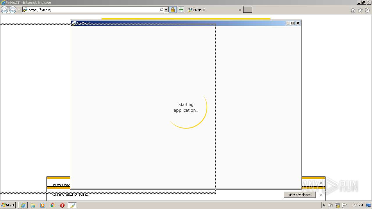Close the FixMe.IT application window

click(x=298, y=23)
